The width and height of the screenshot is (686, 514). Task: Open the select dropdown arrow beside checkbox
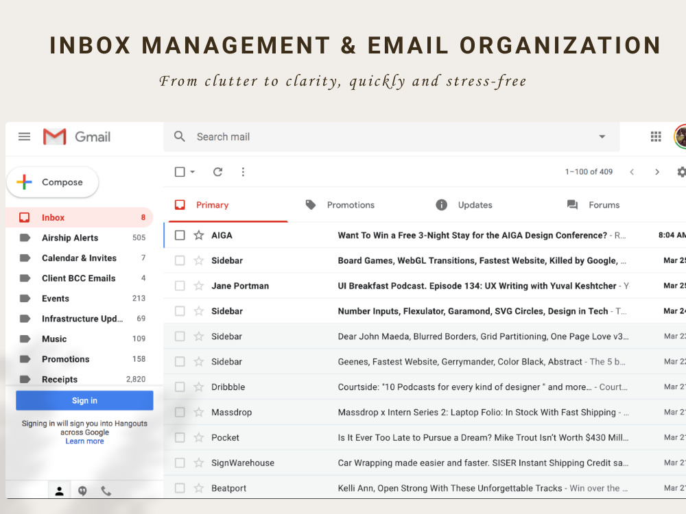click(193, 172)
